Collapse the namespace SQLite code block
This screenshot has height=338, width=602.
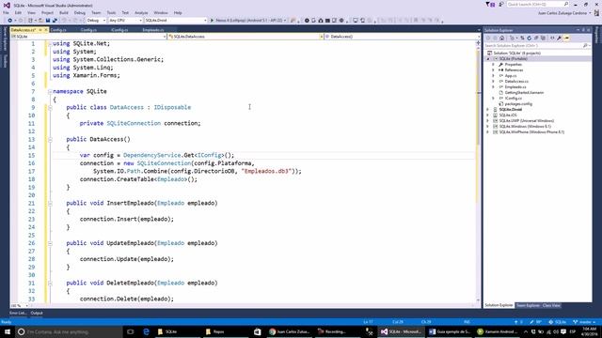[x=50, y=92]
